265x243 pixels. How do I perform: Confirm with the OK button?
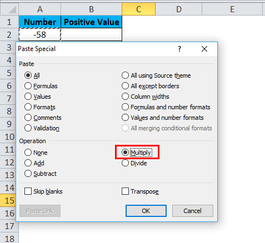[146, 211]
